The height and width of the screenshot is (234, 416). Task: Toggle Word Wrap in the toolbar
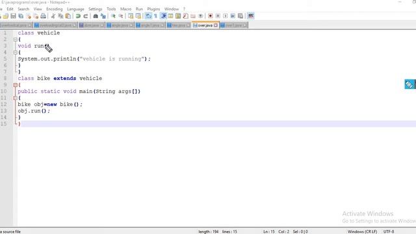(x=148, y=16)
